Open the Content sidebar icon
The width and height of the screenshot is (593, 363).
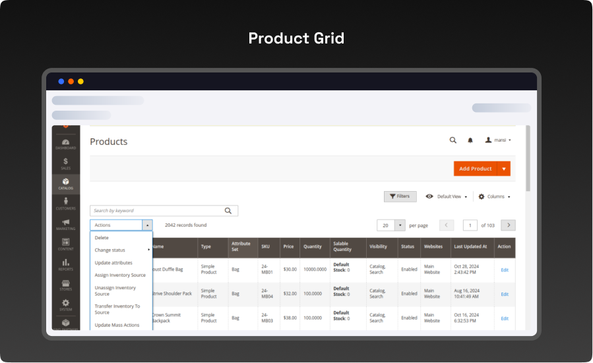tap(65, 244)
